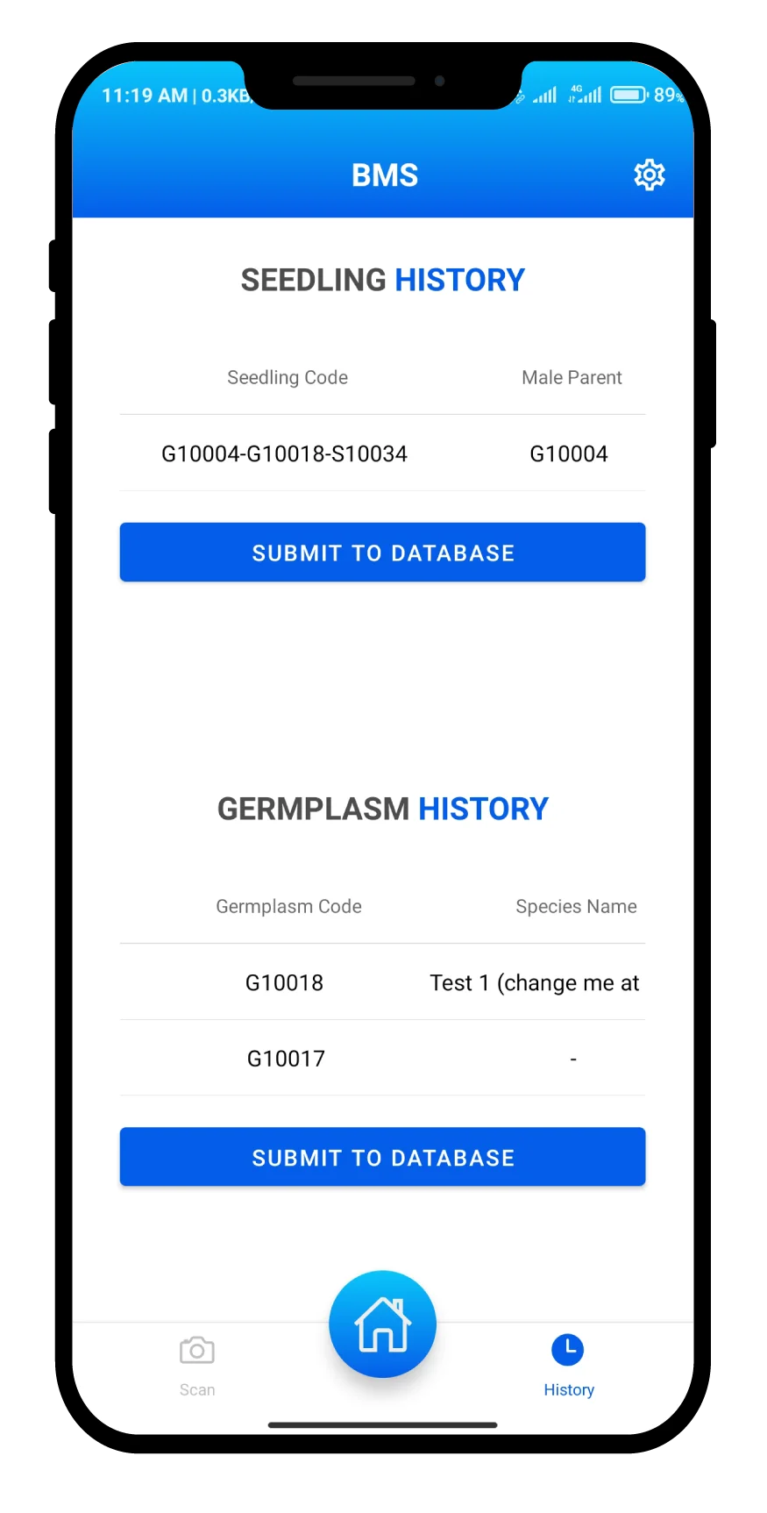767x1513 pixels.
Task: Select germplasm code G10017
Action: 286,1059
